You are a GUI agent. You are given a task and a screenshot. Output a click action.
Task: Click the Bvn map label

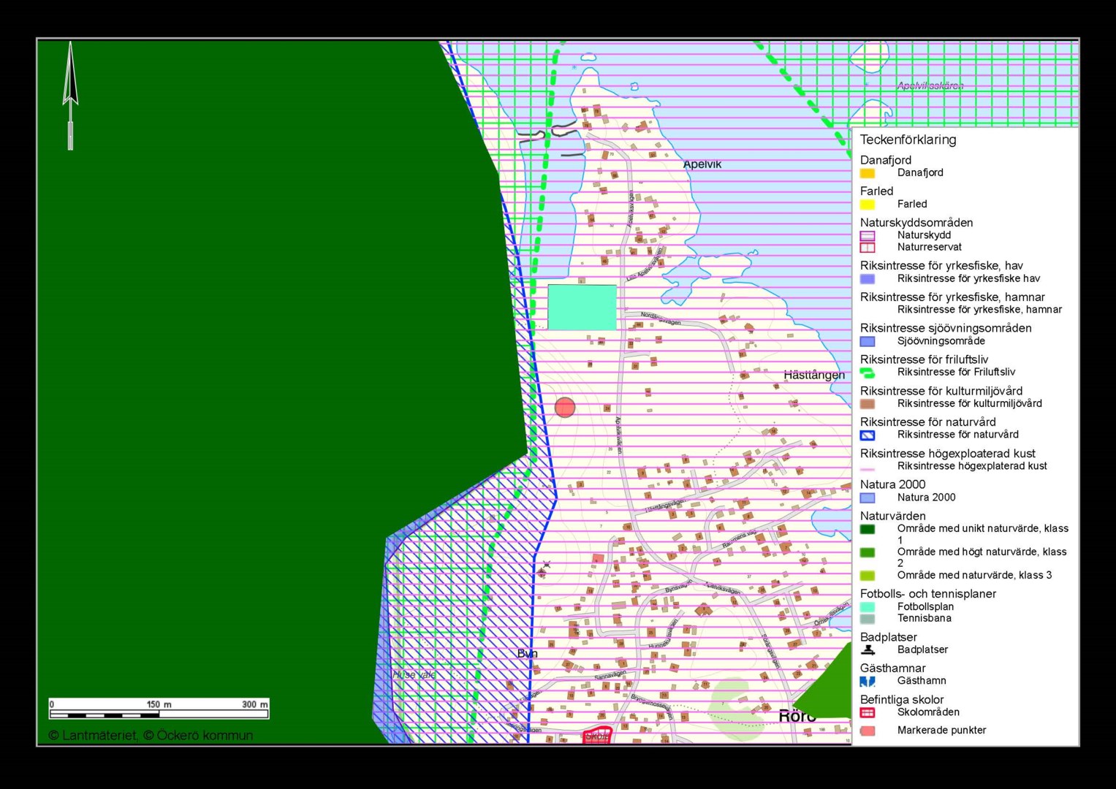(x=527, y=654)
